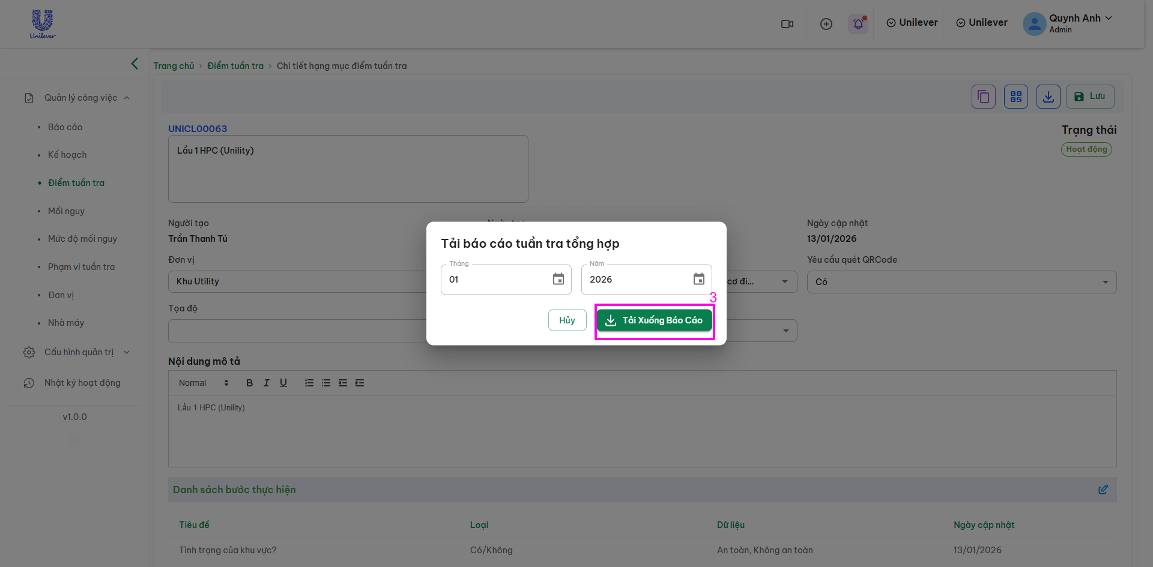This screenshot has height=567, width=1153.
Task: Collapse the sidebar with the back chevron
Action: pyautogui.click(x=135, y=64)
